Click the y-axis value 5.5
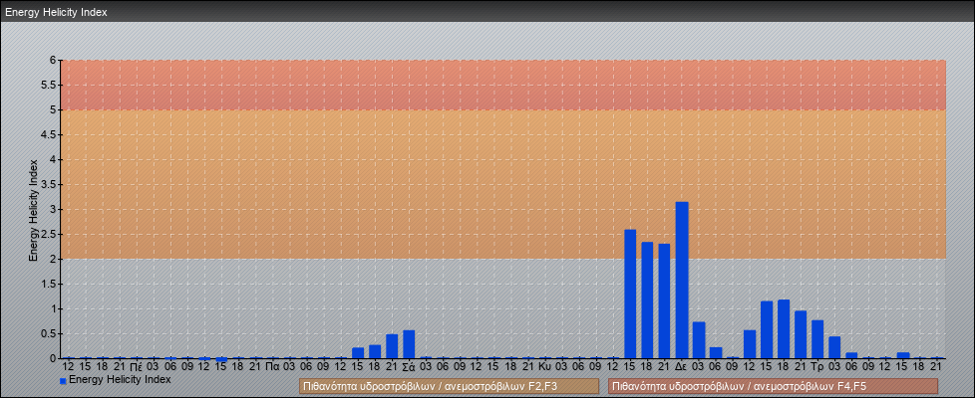This screenshot has width=975, height=398. click(x=50, y=85)
